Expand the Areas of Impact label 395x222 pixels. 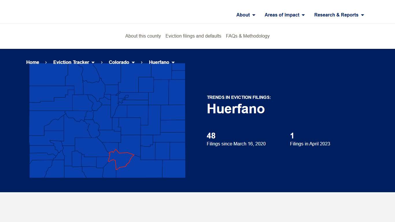282,15
